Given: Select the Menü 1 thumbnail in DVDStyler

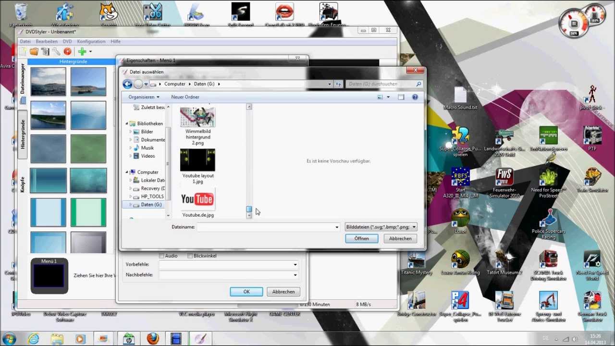Looking at the screenshot, I should (49, 276).
